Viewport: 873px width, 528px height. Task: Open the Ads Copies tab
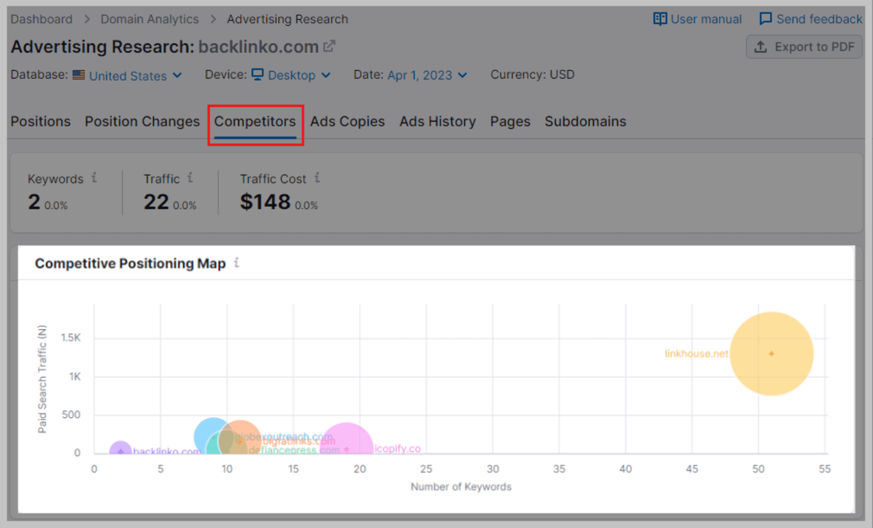click(348, 121)
